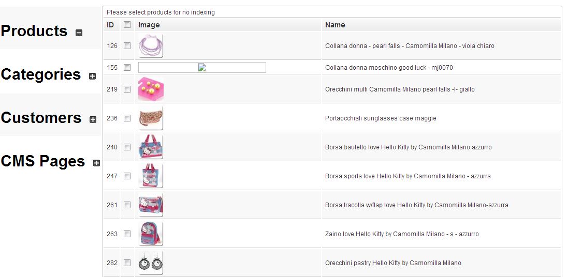Check the box for product 126

coord(127,46)
